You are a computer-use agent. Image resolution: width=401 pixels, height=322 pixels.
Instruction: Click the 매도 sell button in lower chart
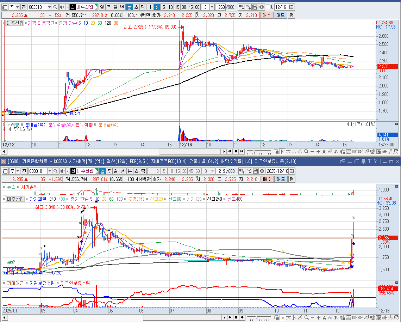coord(281,179)
